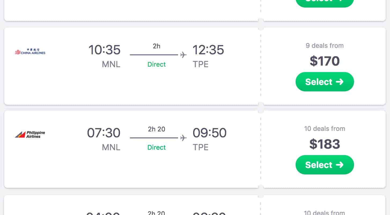
Task: Click the 09:50 arrival time
Action: pyautogui.click(x=209, y=133)
